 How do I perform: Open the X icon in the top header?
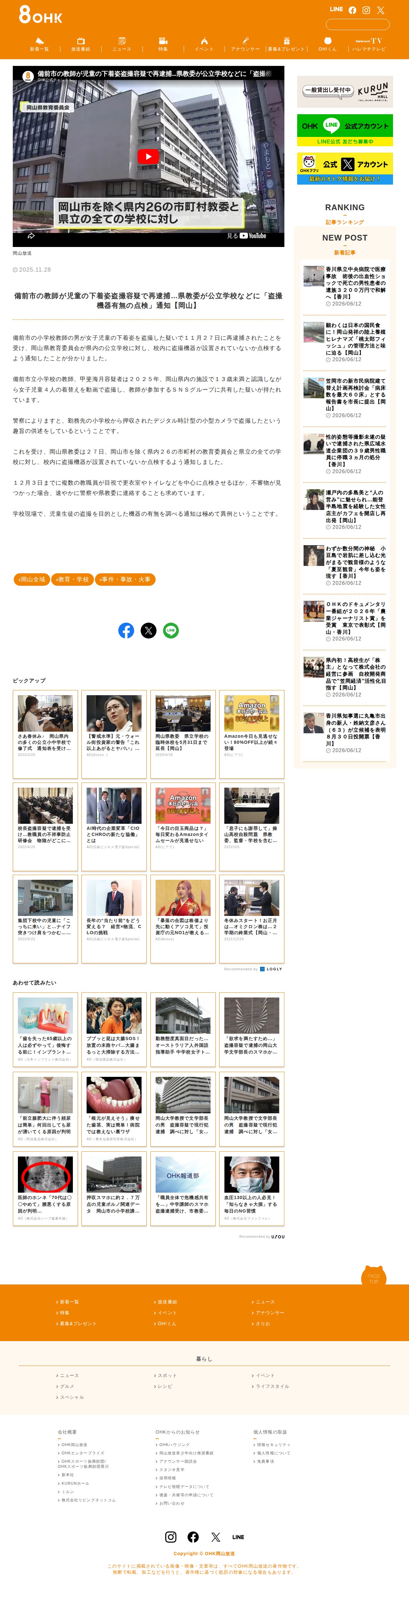tap(381, 10)
